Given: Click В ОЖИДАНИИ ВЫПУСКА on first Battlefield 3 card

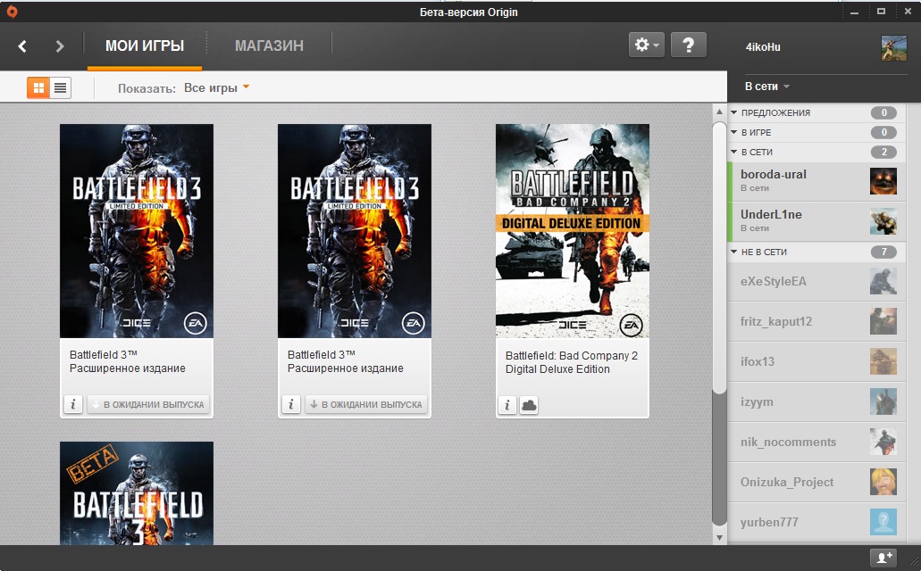Looking at the screenshot, I should (x=148, y=404).
